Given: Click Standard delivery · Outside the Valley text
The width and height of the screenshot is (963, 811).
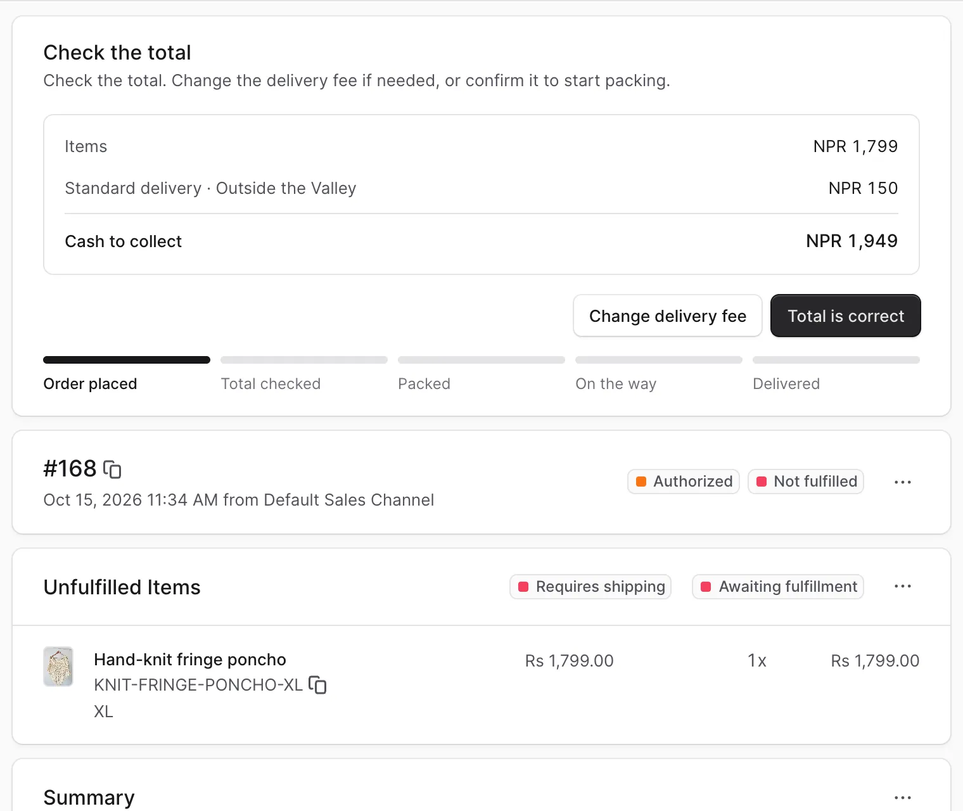Looking at the screenshot, I should tap(210, 188).
